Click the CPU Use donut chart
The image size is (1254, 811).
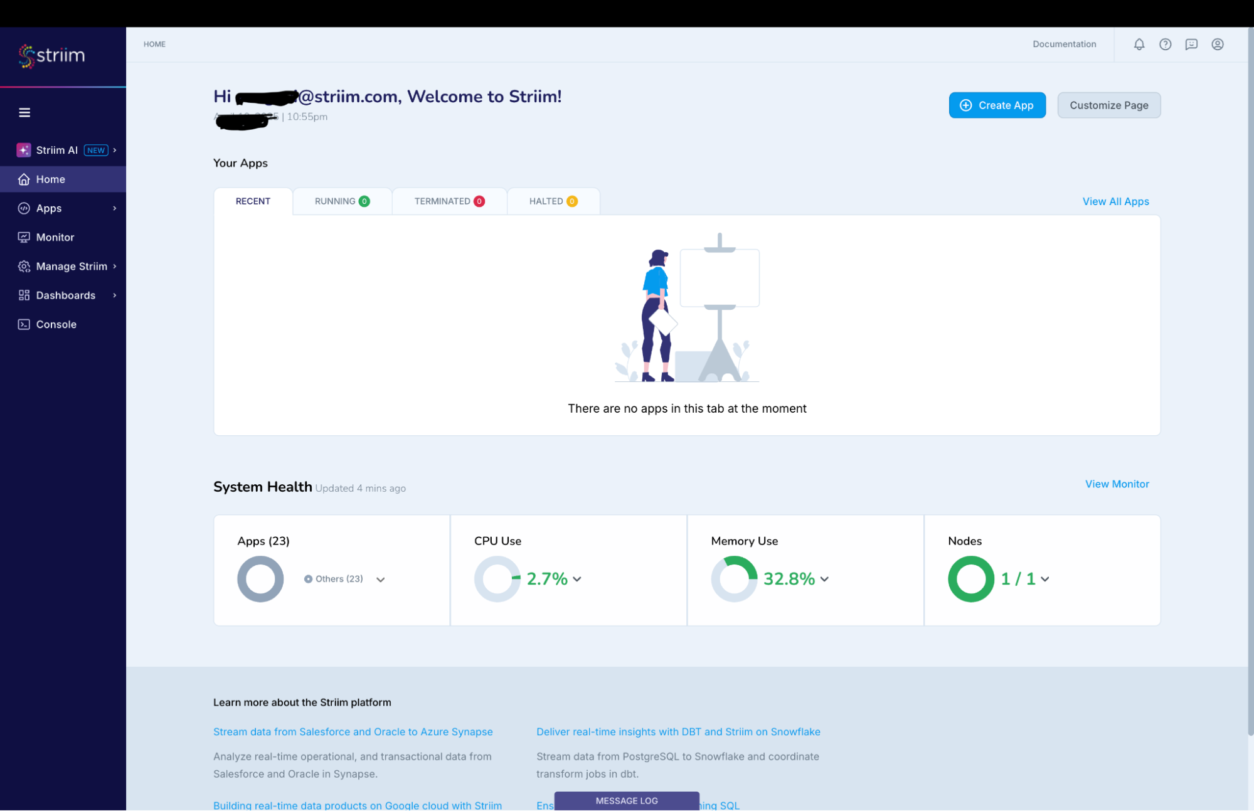497,579
